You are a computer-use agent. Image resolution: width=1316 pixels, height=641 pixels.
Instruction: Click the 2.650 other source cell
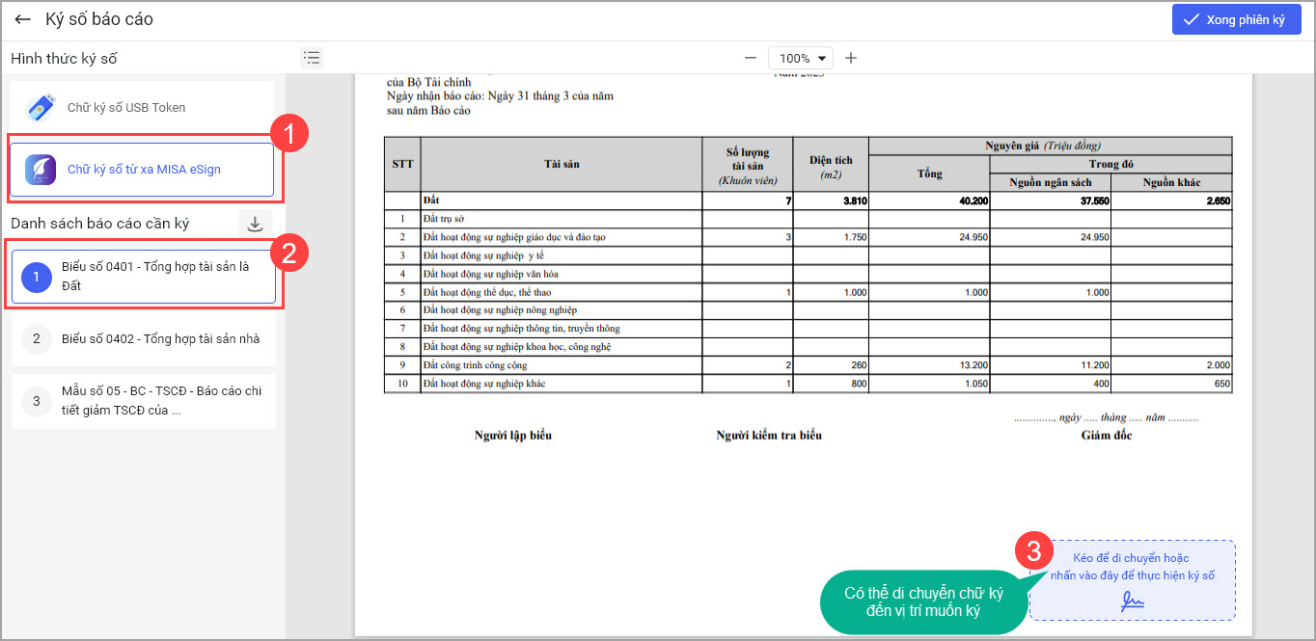[1171, 200]
